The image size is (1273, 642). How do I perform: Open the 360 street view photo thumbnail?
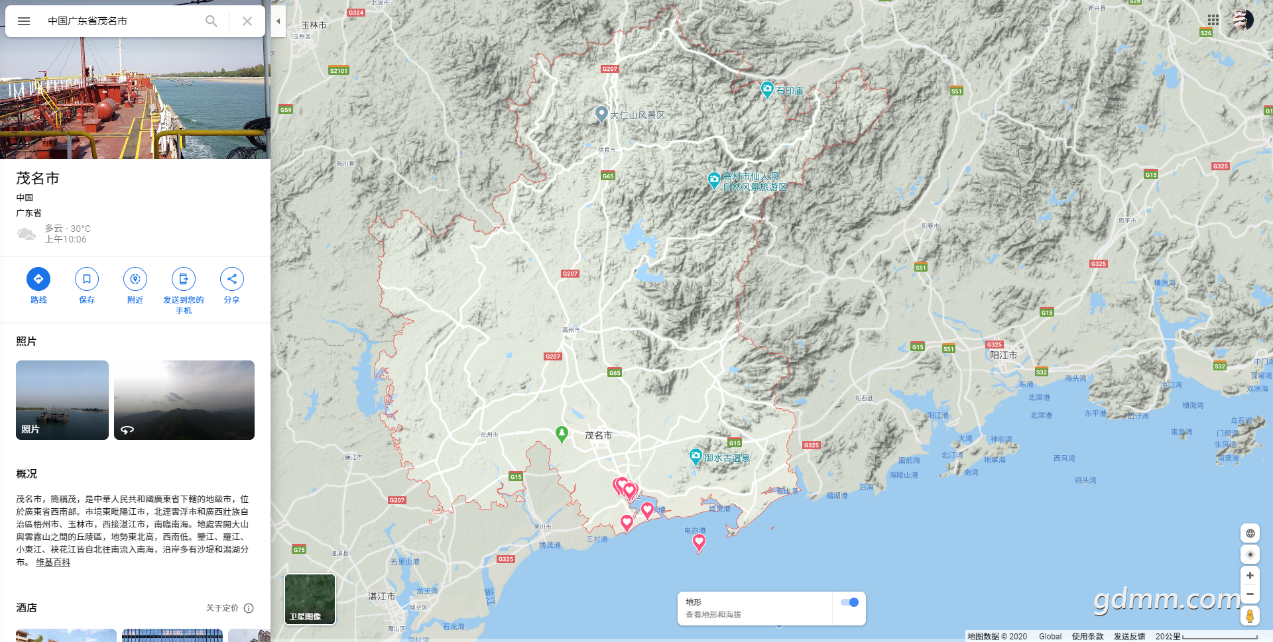point(184,400)
